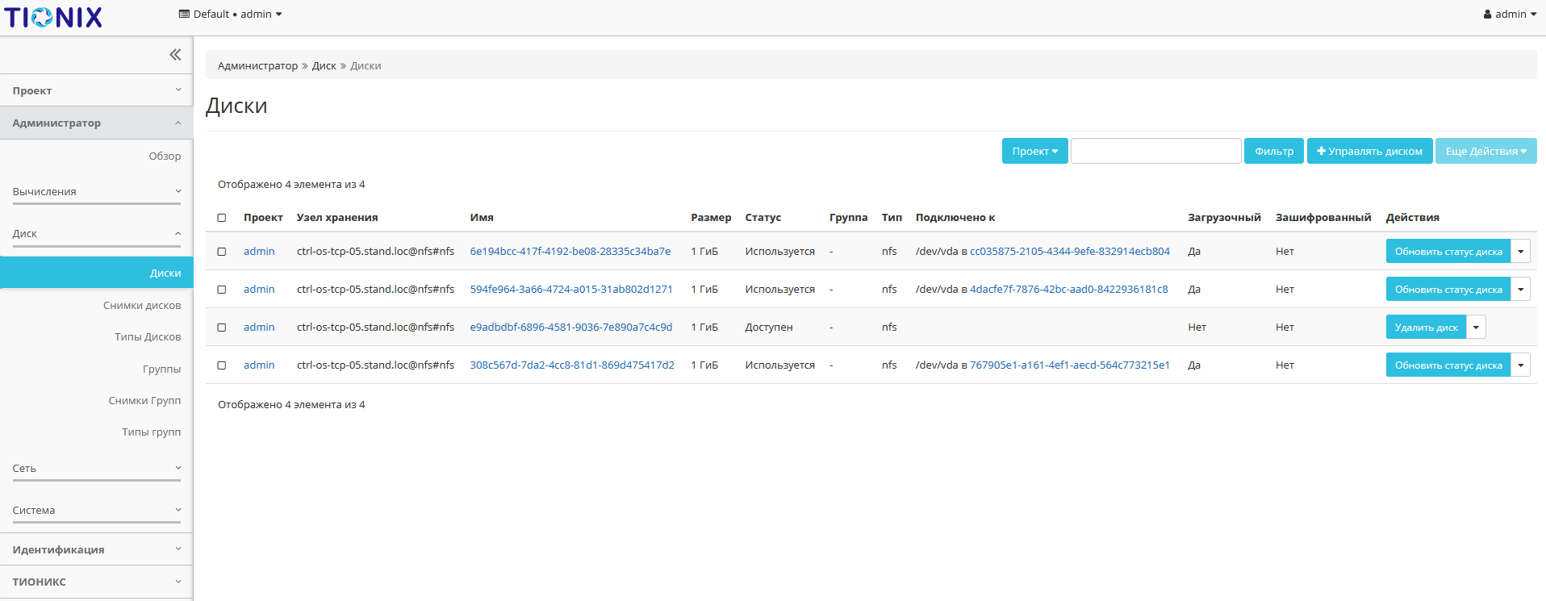
Task: Open instance 4dacfe7f-7876-42bc-aad0-8422936181c8
Action: click(1069, 289)
